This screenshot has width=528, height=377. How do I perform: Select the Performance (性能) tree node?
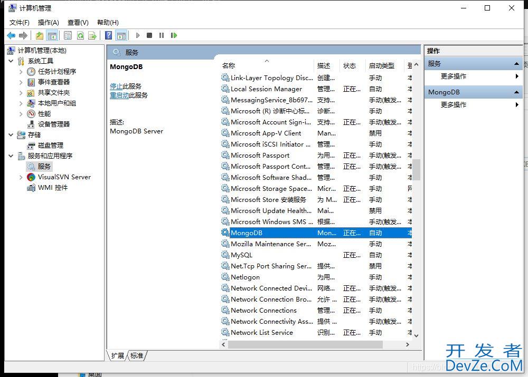coord(44,114)
